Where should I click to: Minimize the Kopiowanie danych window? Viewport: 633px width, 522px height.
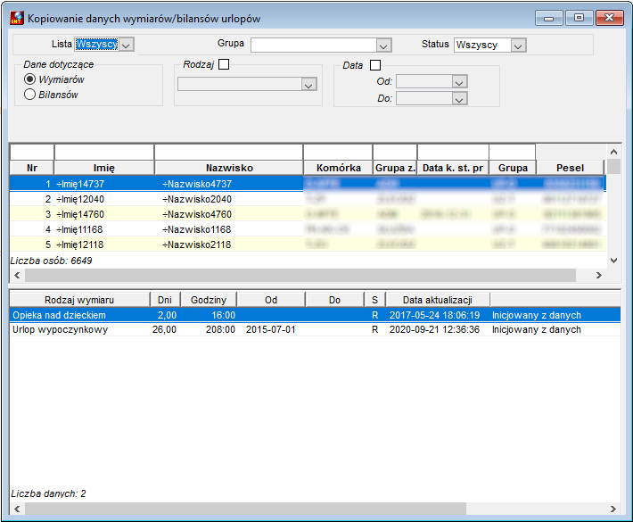(x=548, y=18)
